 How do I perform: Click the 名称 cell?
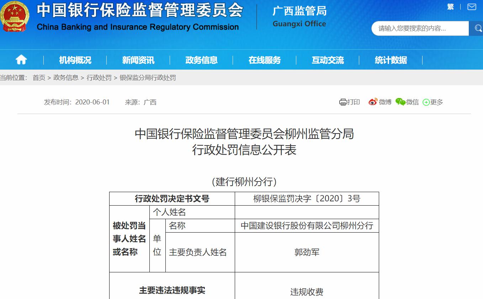[200, 226]
